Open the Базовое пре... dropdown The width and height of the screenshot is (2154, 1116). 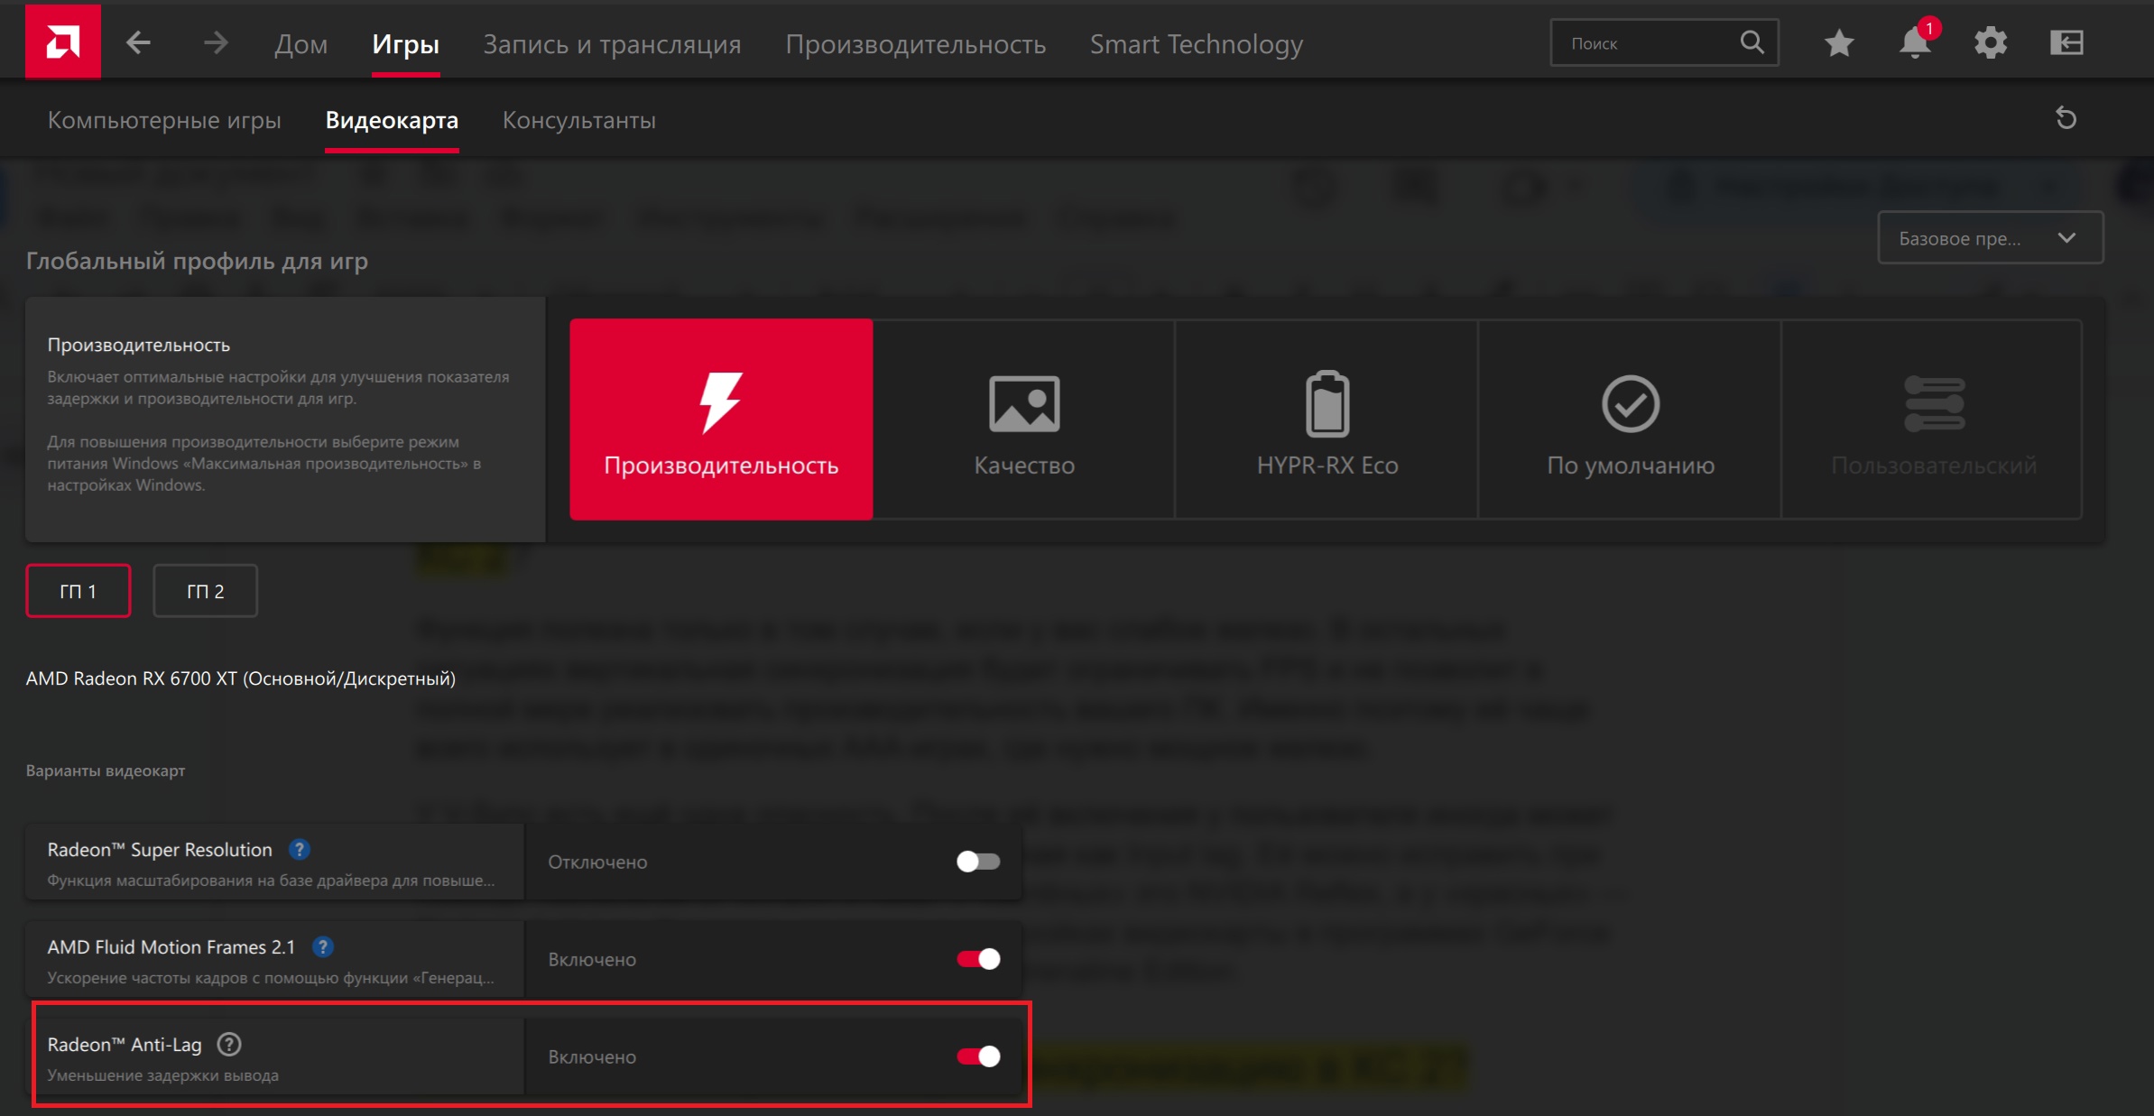(x=1991, y=238)
